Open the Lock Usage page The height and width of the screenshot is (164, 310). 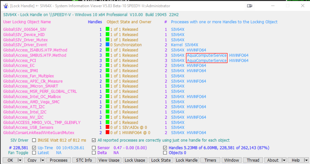(135, 160)
